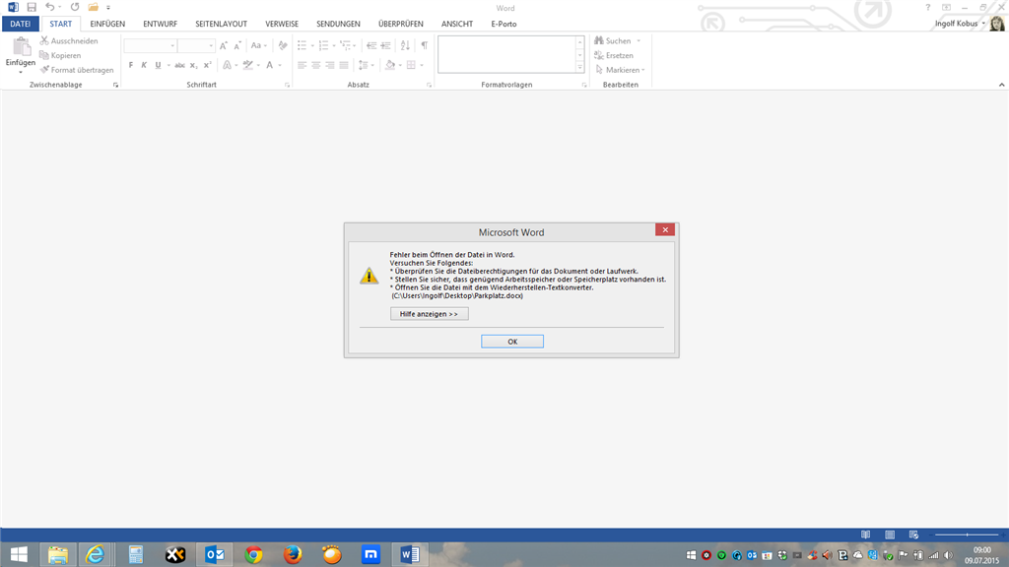Open Schriftart dialog launcher
Image resolution: width=1009 pixels, height=567 pixels.
pos(287,85)
